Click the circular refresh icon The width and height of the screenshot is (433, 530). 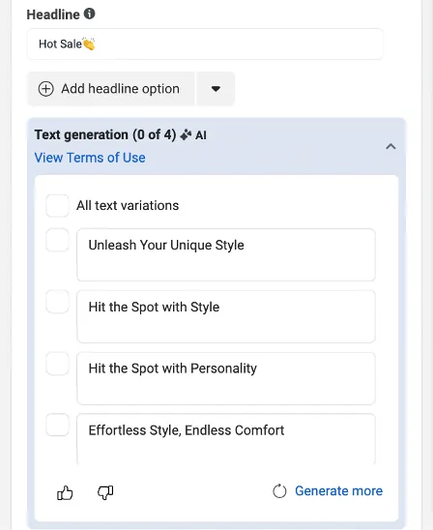[x=279, y=491]
